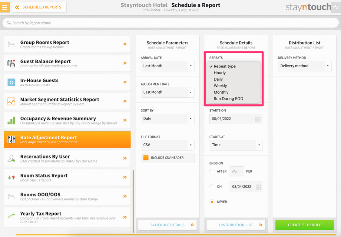The height and width of the screenshot is (237, 341).
Task: Open the Adjustment Date dropdown
Action: 168,92
